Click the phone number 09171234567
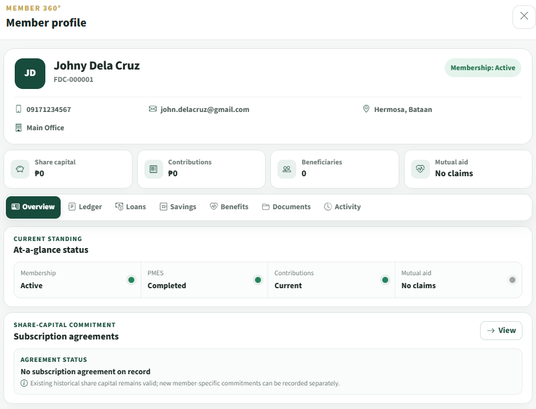This screenshot has width=536, height=409. click(x=48, y=110)
